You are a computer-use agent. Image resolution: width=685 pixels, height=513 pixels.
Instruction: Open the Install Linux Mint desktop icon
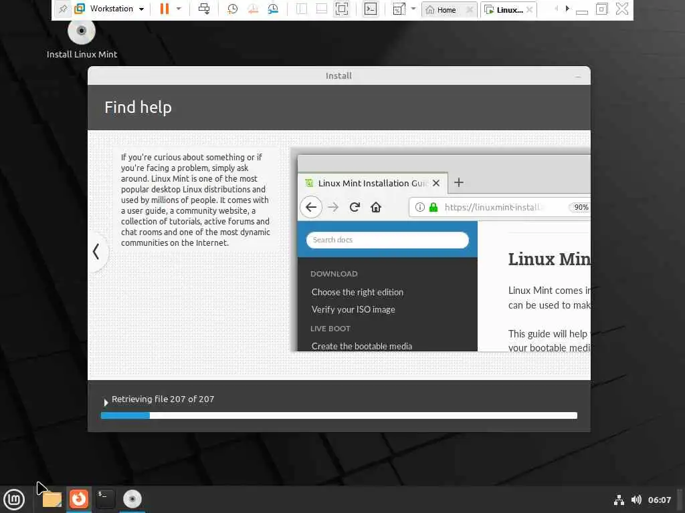[82, 39]
